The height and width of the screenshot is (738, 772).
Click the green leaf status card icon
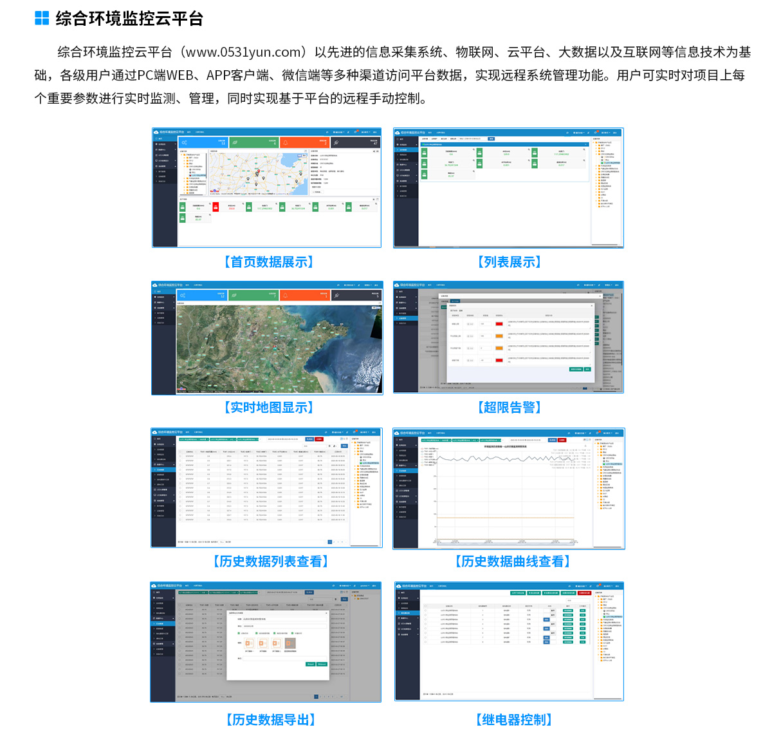tap(234, 143)
